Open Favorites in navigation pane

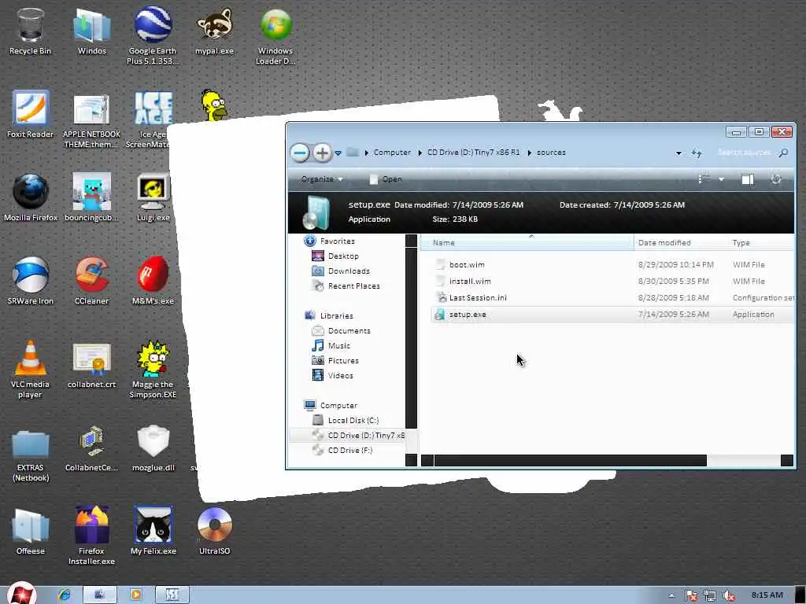pyautogui.click(x=337, y=241)
